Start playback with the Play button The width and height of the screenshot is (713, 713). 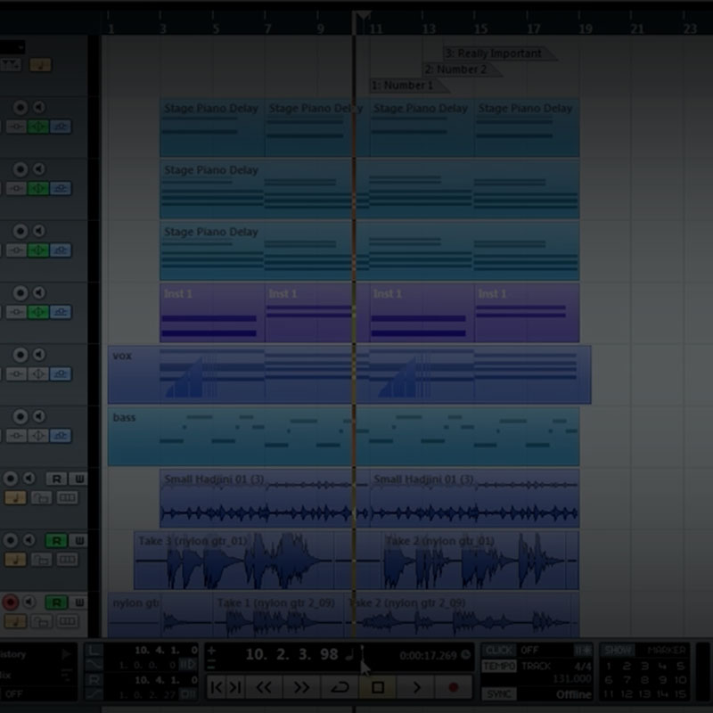click(x=415, y=687)
